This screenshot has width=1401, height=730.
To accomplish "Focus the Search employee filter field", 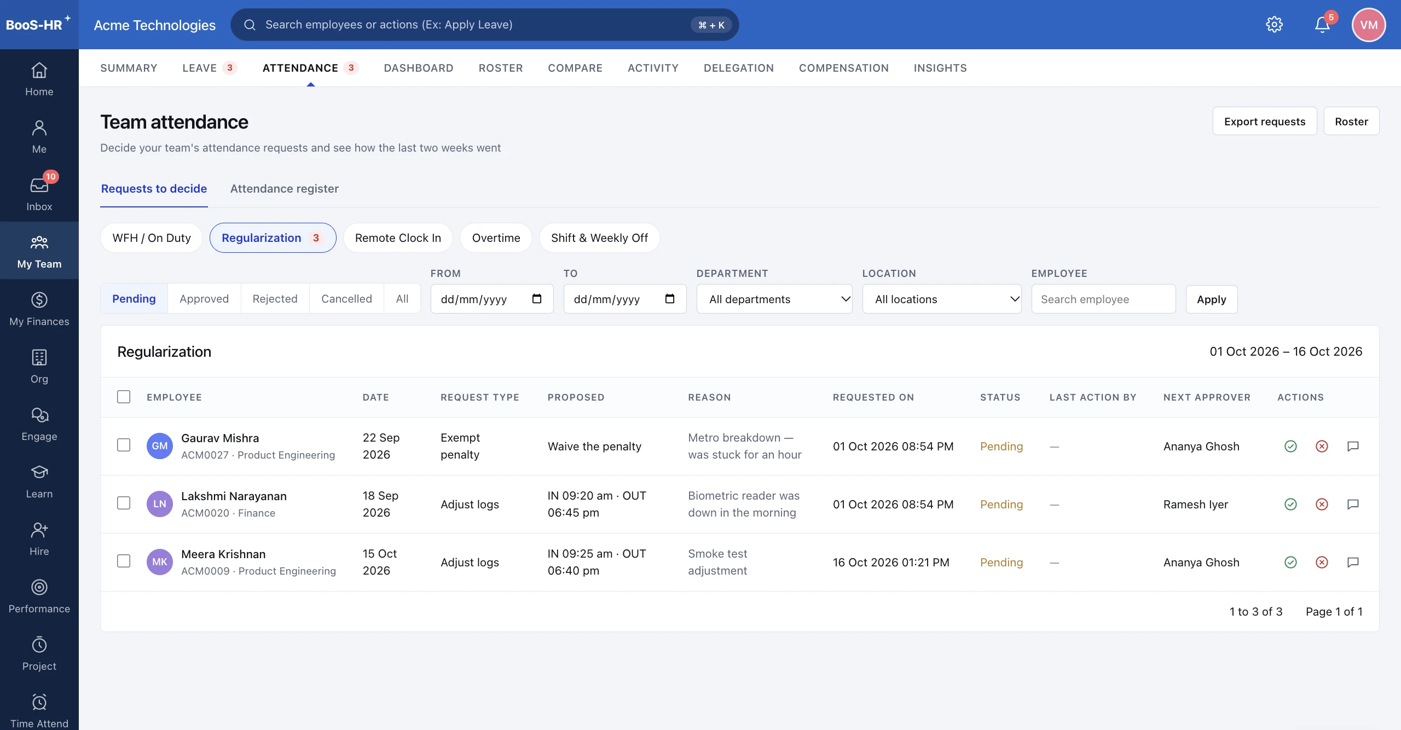I will click(x=1103, y=299).
